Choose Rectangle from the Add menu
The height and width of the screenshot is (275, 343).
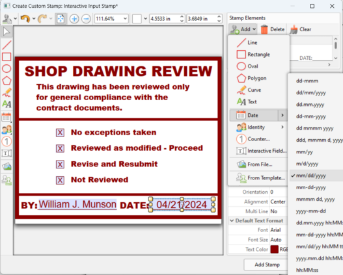click(258, 55)
